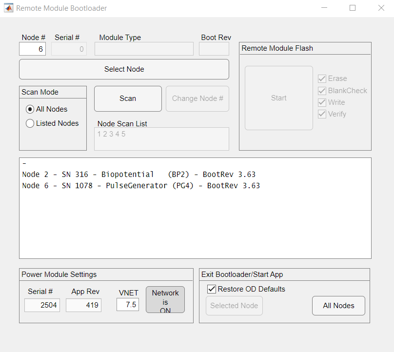The image size is (394, 352).
Task: Click the Selected Node exit button
Action: click(234, 306)
